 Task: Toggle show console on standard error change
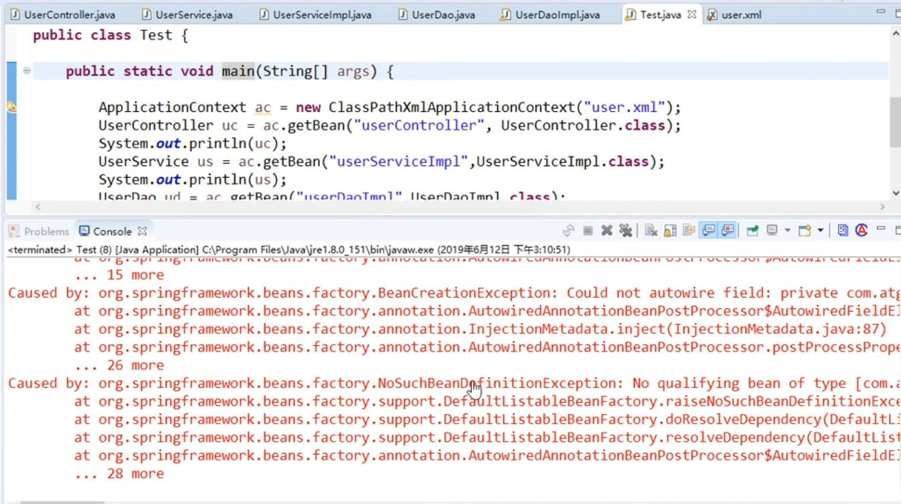pos(727,231)
